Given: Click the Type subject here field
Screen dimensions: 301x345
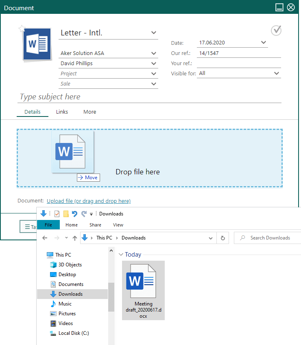Looking at the screenshot, I should click(149, 97).
